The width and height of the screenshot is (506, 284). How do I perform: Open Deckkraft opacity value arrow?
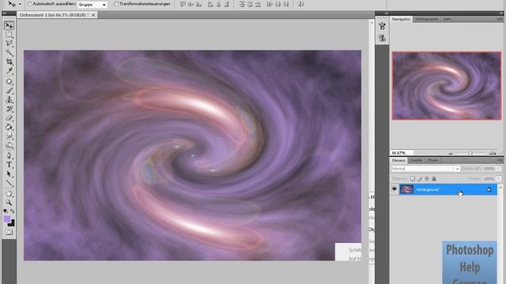(x=499, y=168)
